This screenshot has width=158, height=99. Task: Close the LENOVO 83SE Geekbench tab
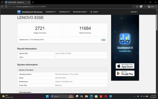point(29,2)
